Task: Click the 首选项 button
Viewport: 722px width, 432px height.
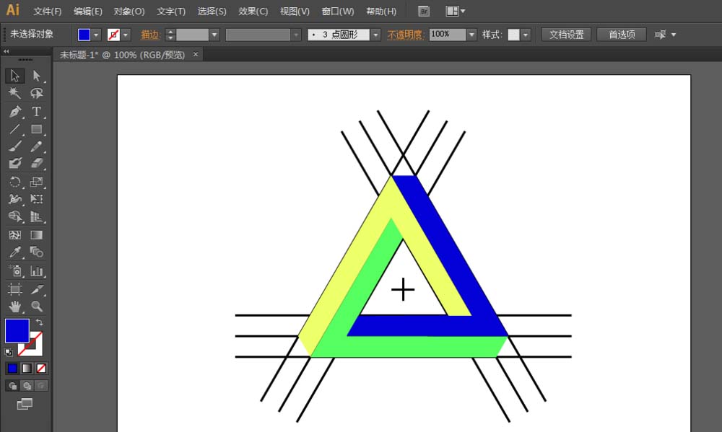Action: point(621,34)
